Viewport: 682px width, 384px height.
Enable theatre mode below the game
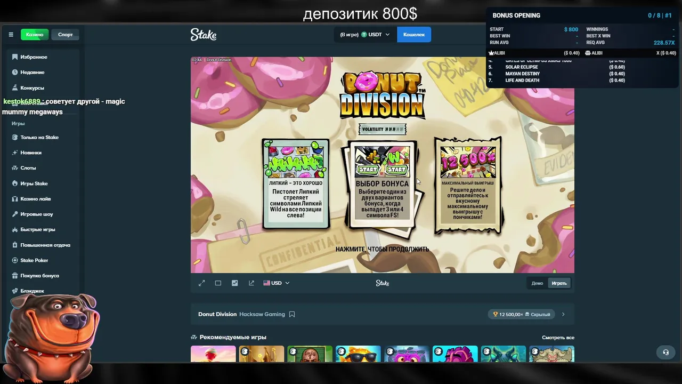pyautogui.click(x=218, y=283)
